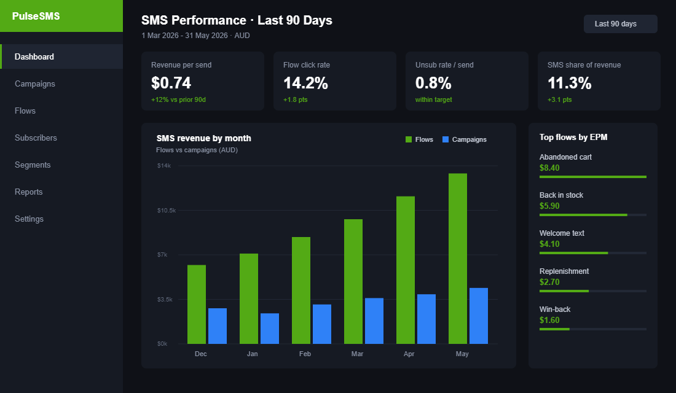Click the Welcome text flow name
The image size is (676, 393).
(x=562, y=233)
